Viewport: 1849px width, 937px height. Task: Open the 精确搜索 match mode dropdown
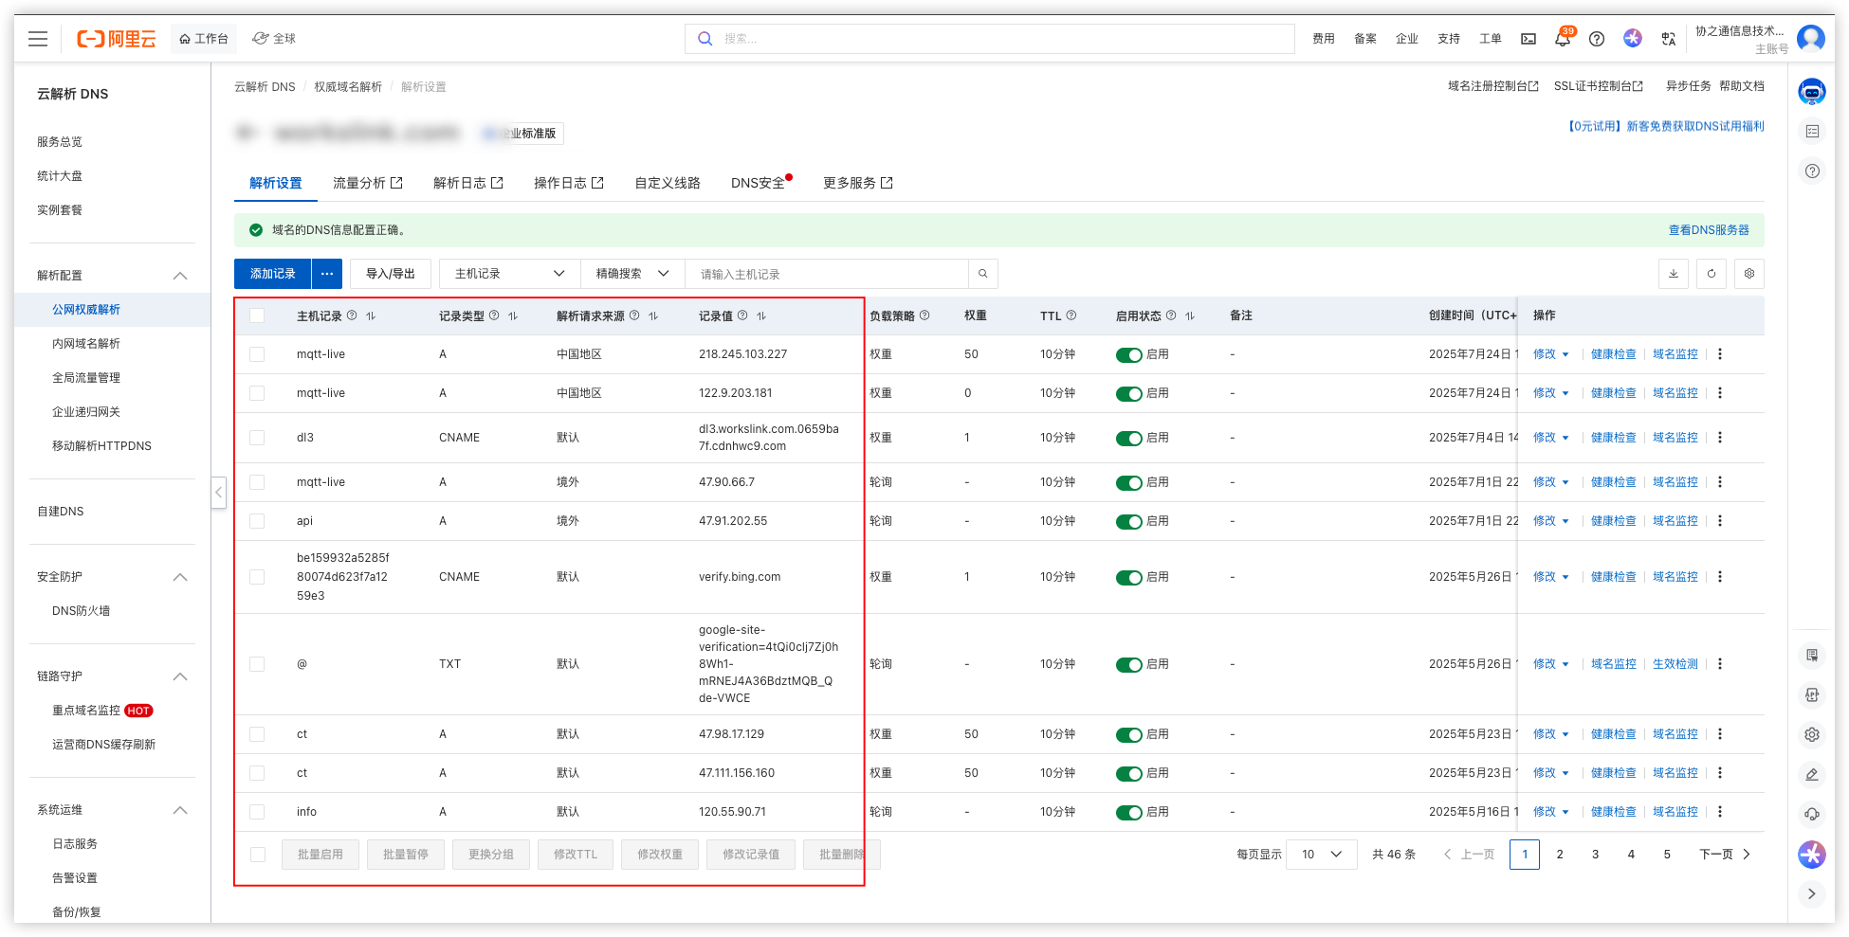point(632,274)
